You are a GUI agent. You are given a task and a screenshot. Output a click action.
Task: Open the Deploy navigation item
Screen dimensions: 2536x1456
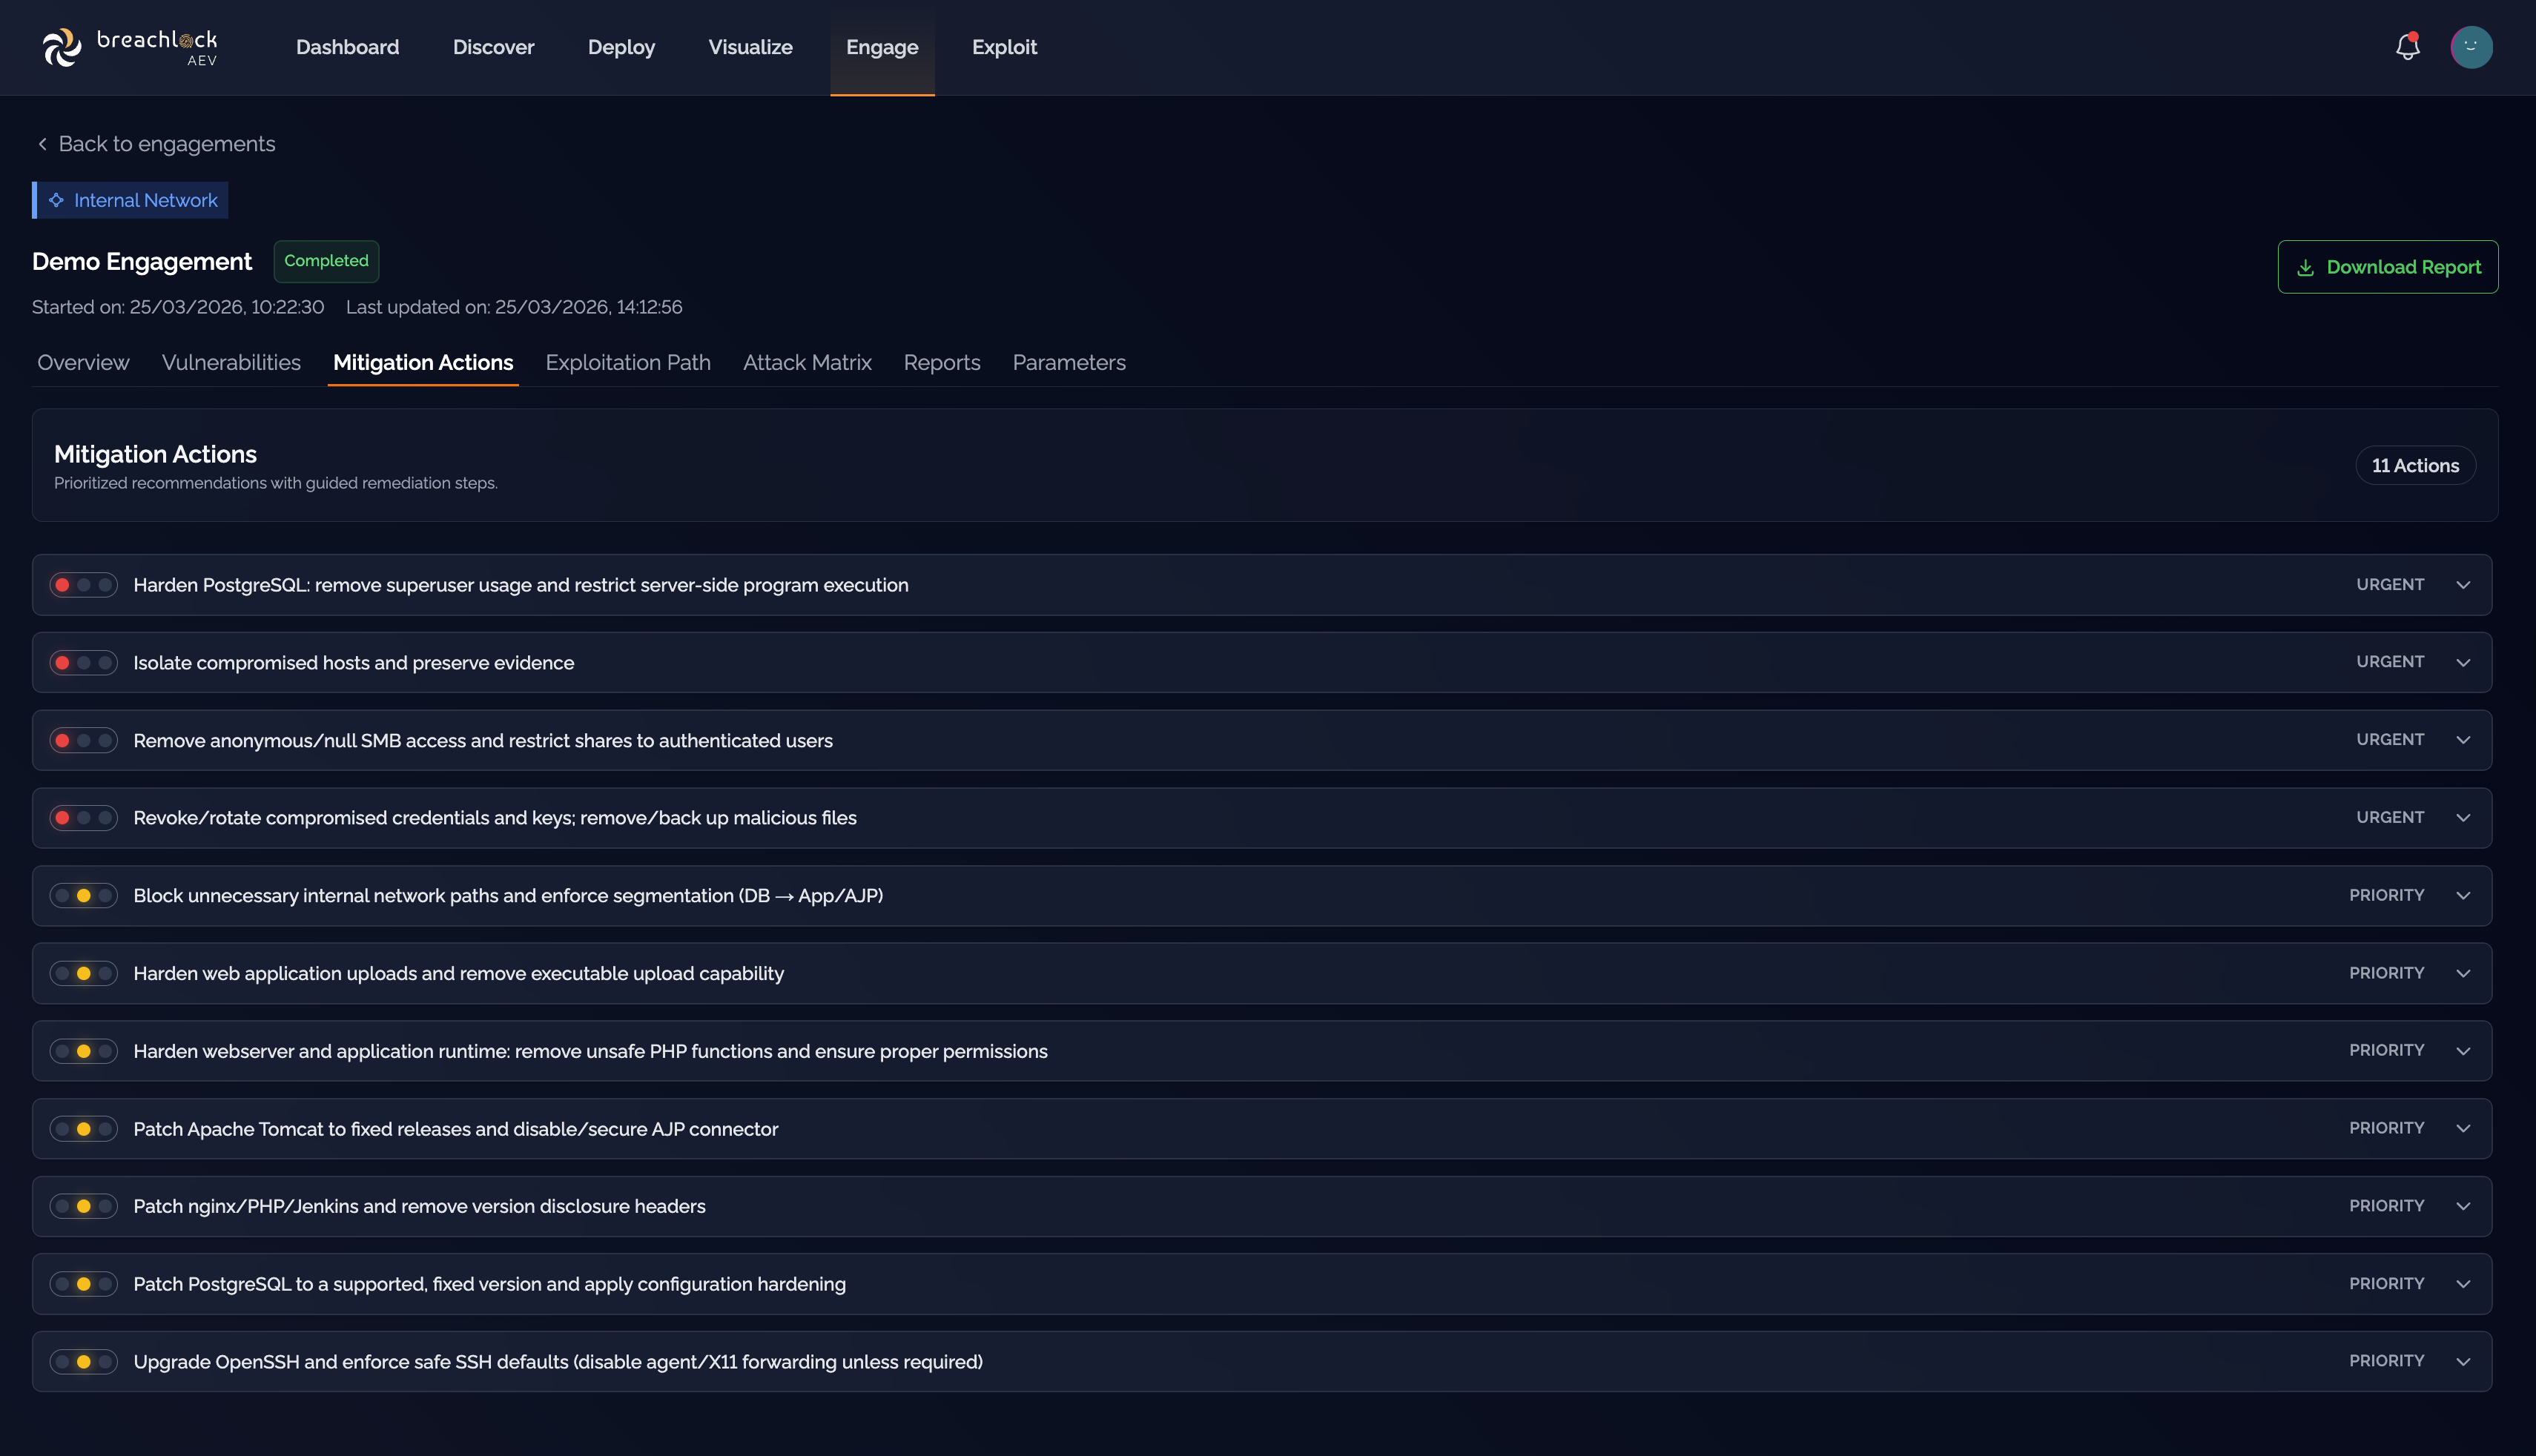point(621,47)
